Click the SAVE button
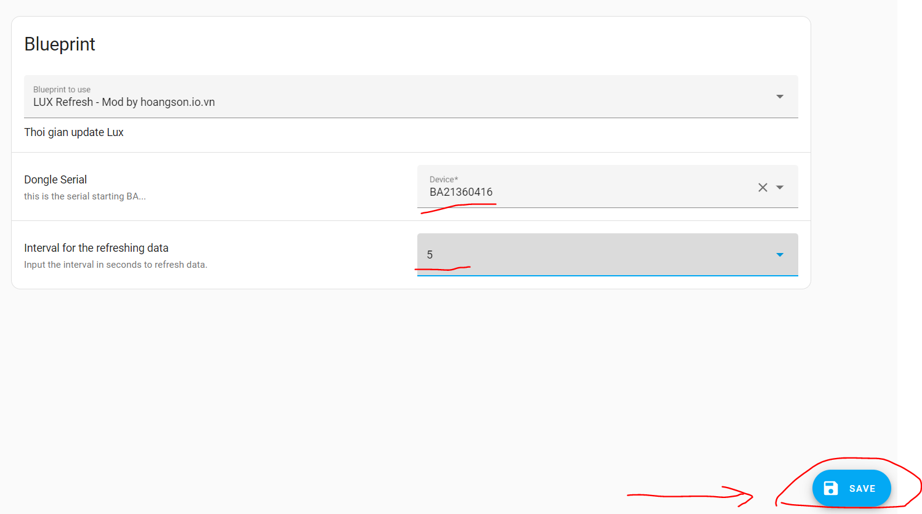 click(x=851, y=488)
